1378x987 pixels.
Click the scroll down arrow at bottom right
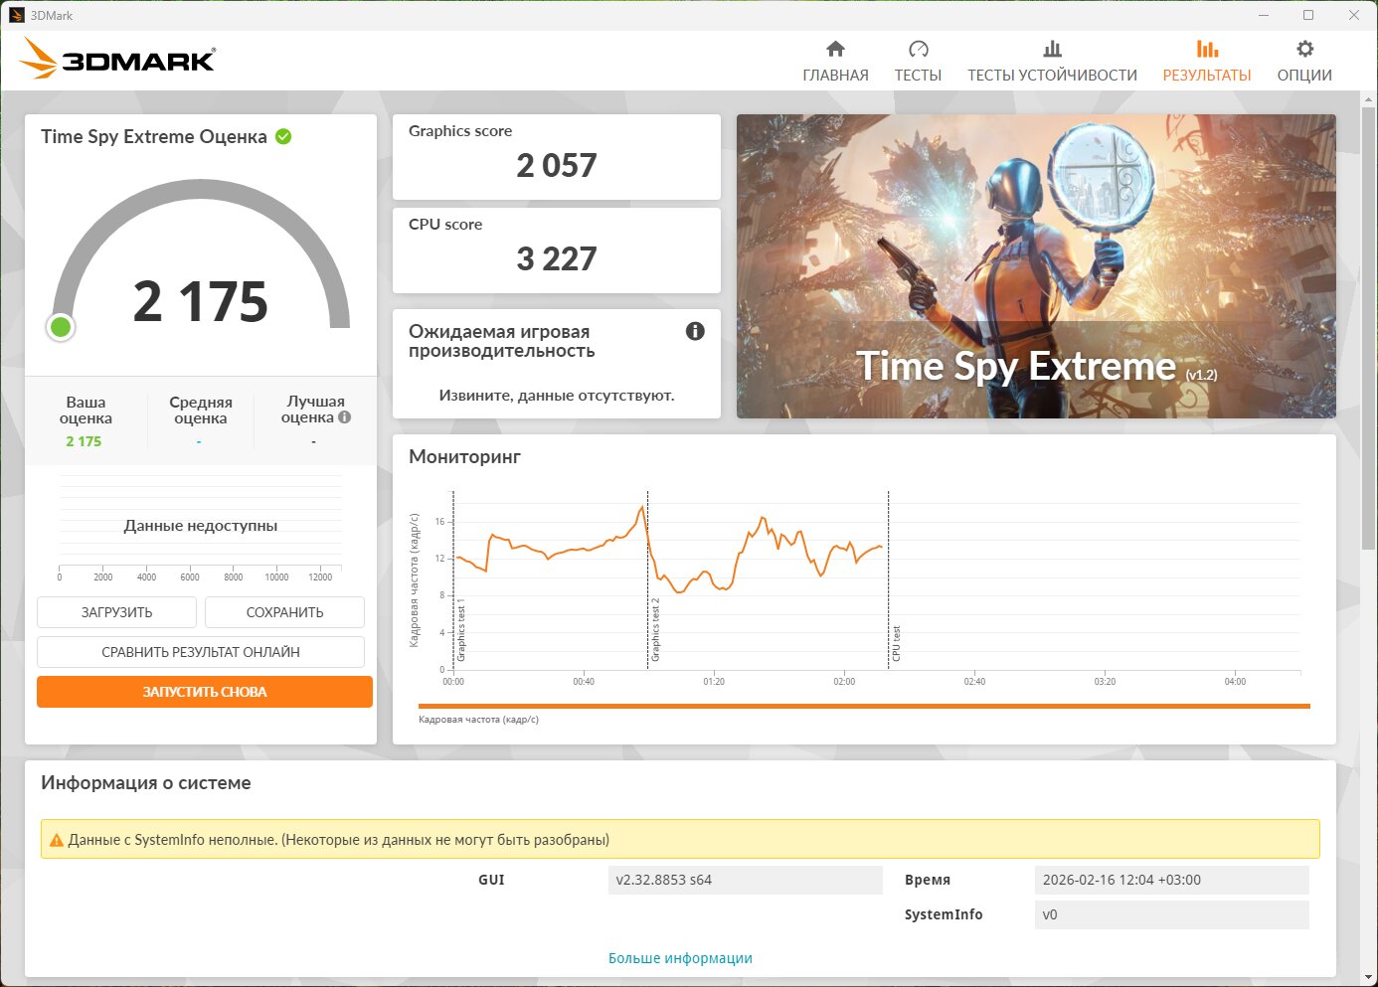pos(1368,976)
